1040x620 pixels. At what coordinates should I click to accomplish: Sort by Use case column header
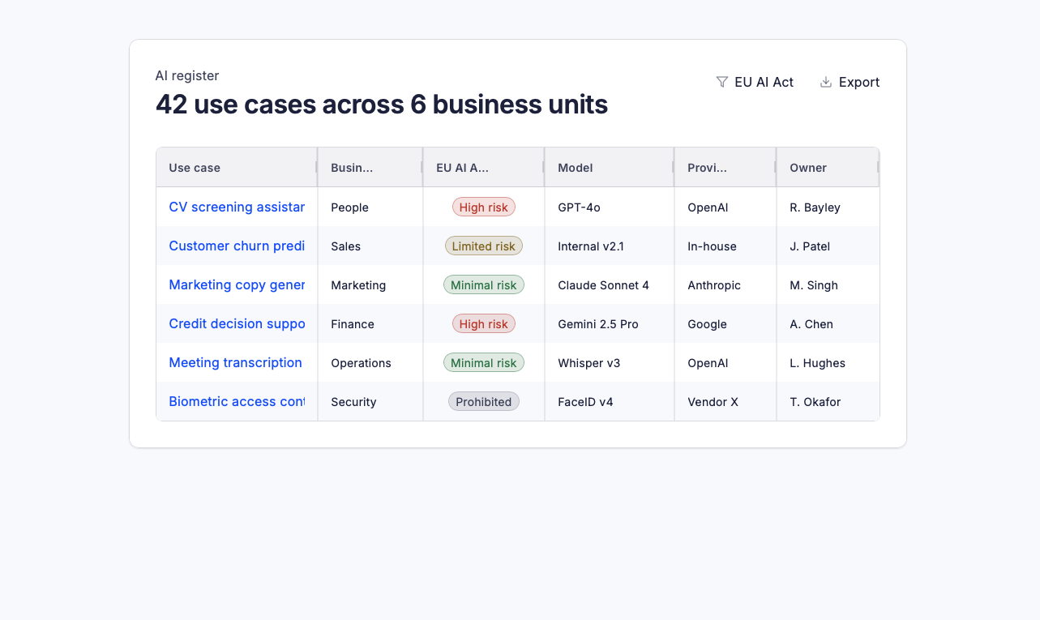click(237, 168)
